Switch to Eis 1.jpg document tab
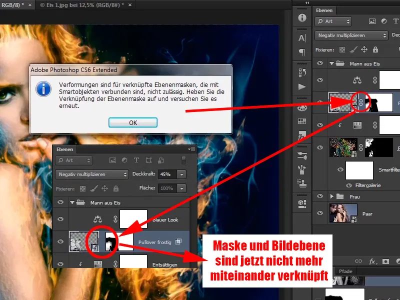 (x=82, y=5)
